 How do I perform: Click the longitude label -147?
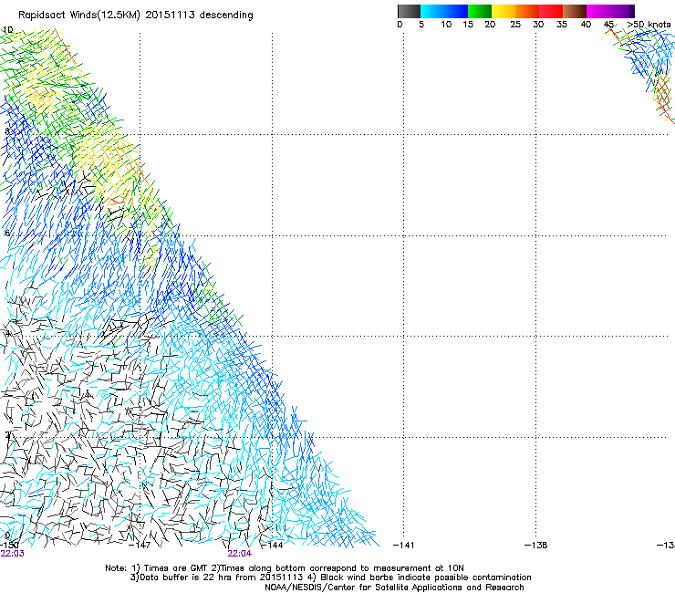(x=140, y=546)
